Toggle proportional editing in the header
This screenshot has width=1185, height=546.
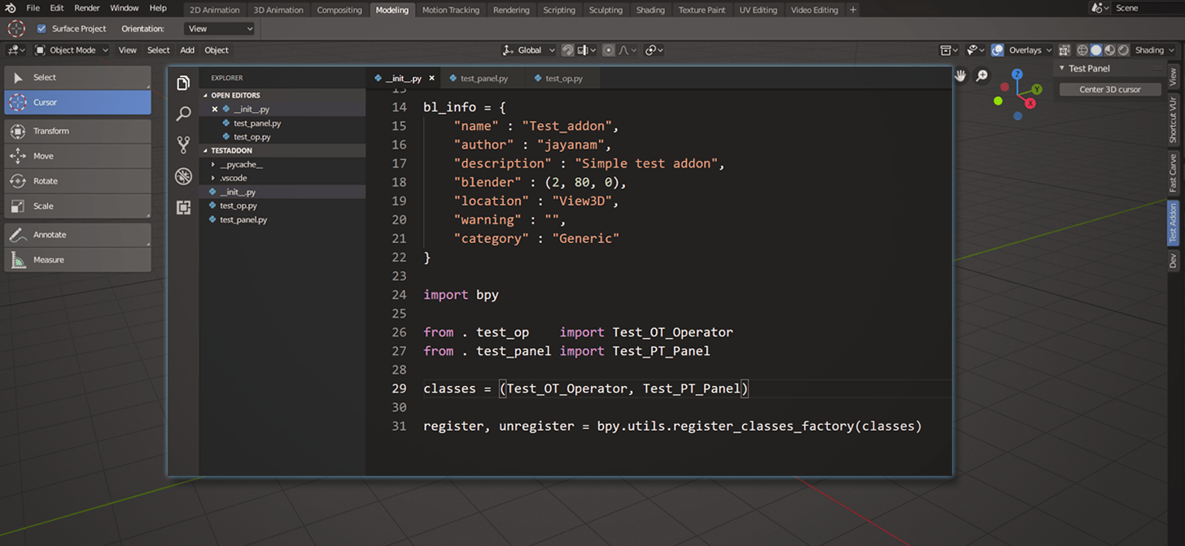coord(609,50)
